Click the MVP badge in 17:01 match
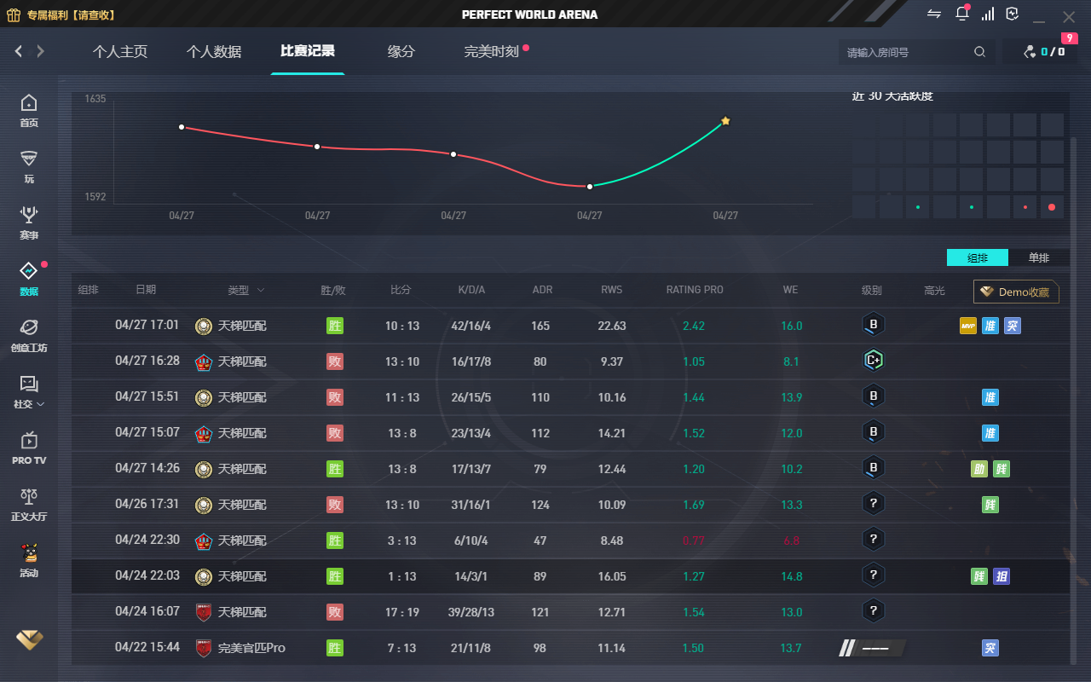The height and width of the screenshot is (682, 1091). [x=967, y=326]
